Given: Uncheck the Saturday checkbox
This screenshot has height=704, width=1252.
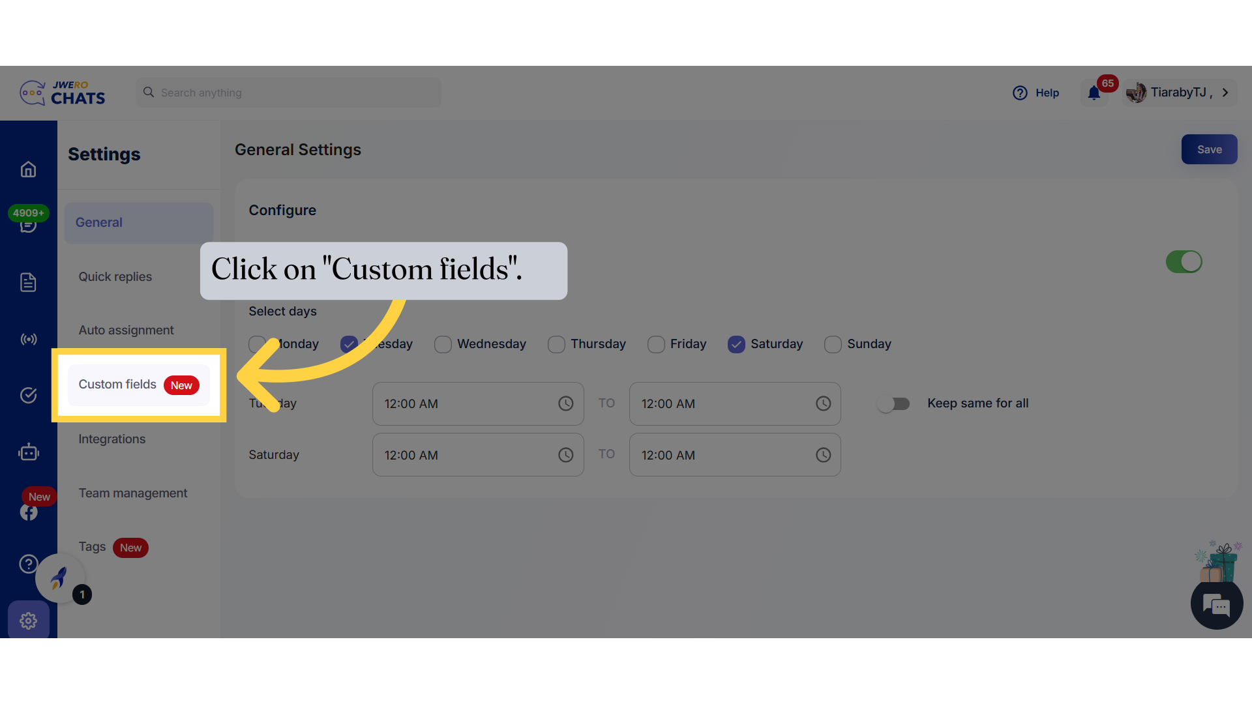Looking at the screenshot, I should [x=737, y=344].
